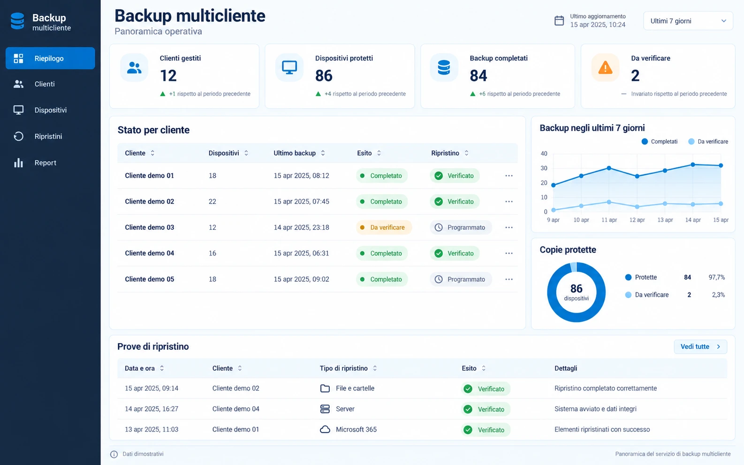This screenshot has width=744, height=465.
Task: Open more options for Cliente demo 01
Action: (x=509, y=176)
